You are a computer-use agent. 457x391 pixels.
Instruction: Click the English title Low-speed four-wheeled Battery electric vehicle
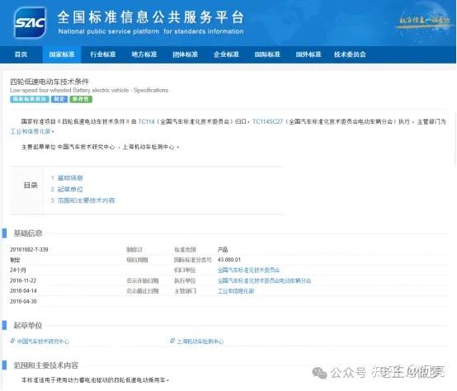69,90
